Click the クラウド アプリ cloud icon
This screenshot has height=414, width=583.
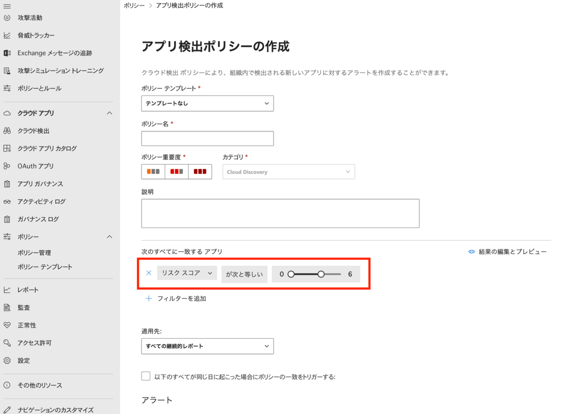click(x=7, y=113)
